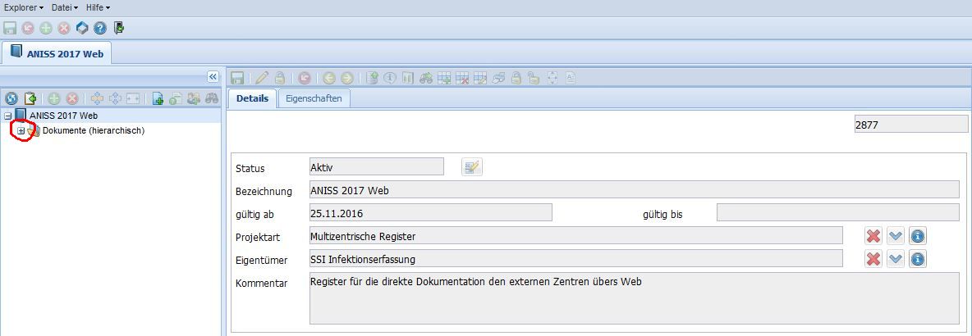
Task: Open the Eigentümer dropdown arrow
Action: click(x=896, y=259)
